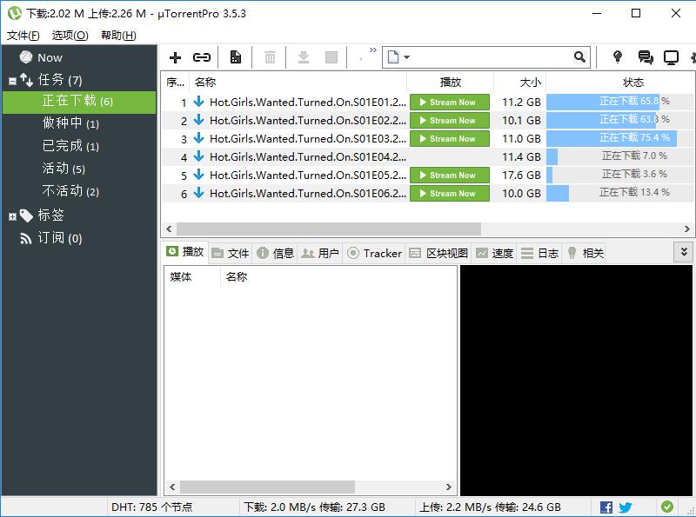Viewport: 696px width, 517px height.
Task: Click Stream Now for S01E06 torrent
Action: [x=450, y=193]
